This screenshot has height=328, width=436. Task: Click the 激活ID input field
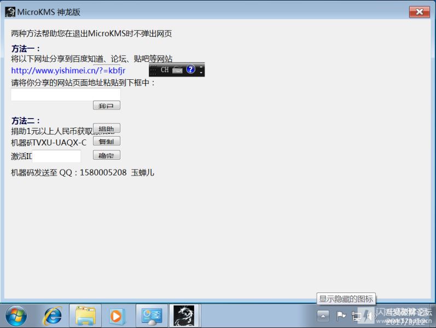pos(56,156)
